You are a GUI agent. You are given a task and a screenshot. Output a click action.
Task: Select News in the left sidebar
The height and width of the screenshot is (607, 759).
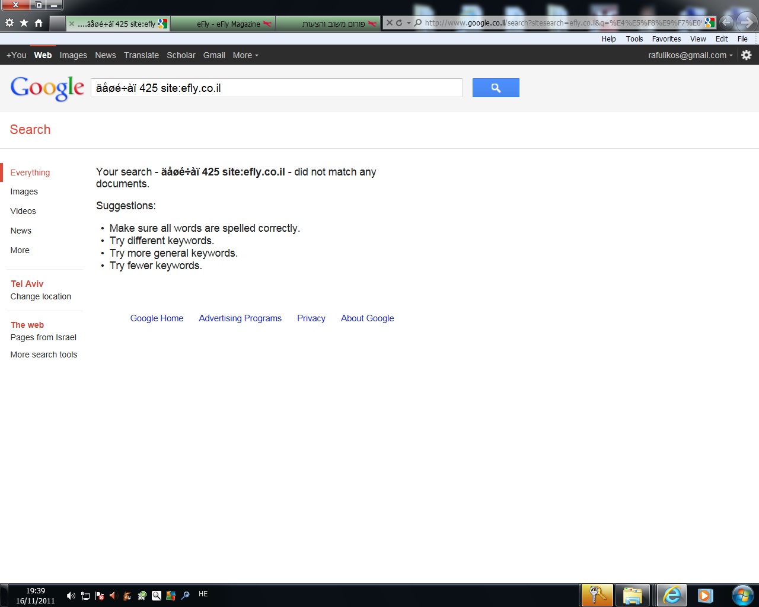(21, 231)
